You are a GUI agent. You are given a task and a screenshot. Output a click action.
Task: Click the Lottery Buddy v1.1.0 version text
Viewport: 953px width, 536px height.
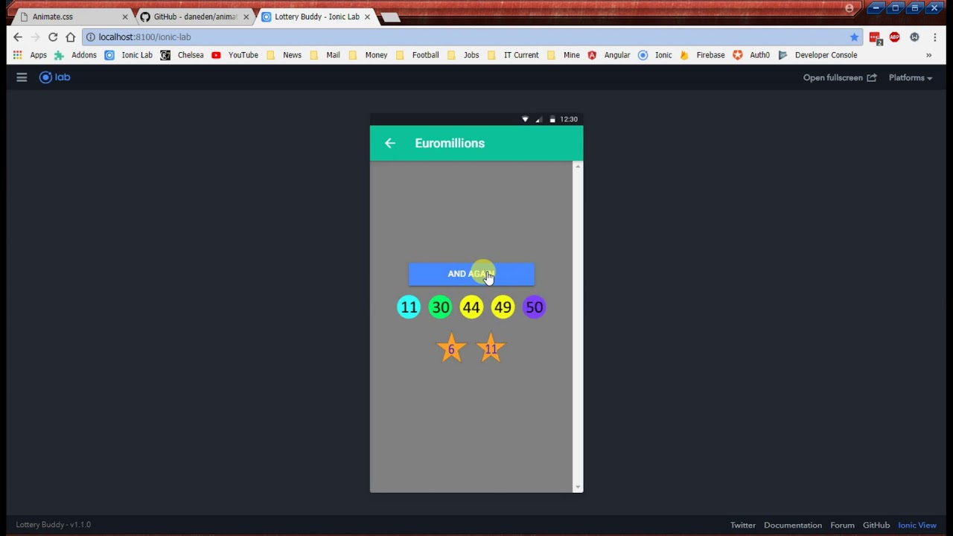click(x=54, y=525)
